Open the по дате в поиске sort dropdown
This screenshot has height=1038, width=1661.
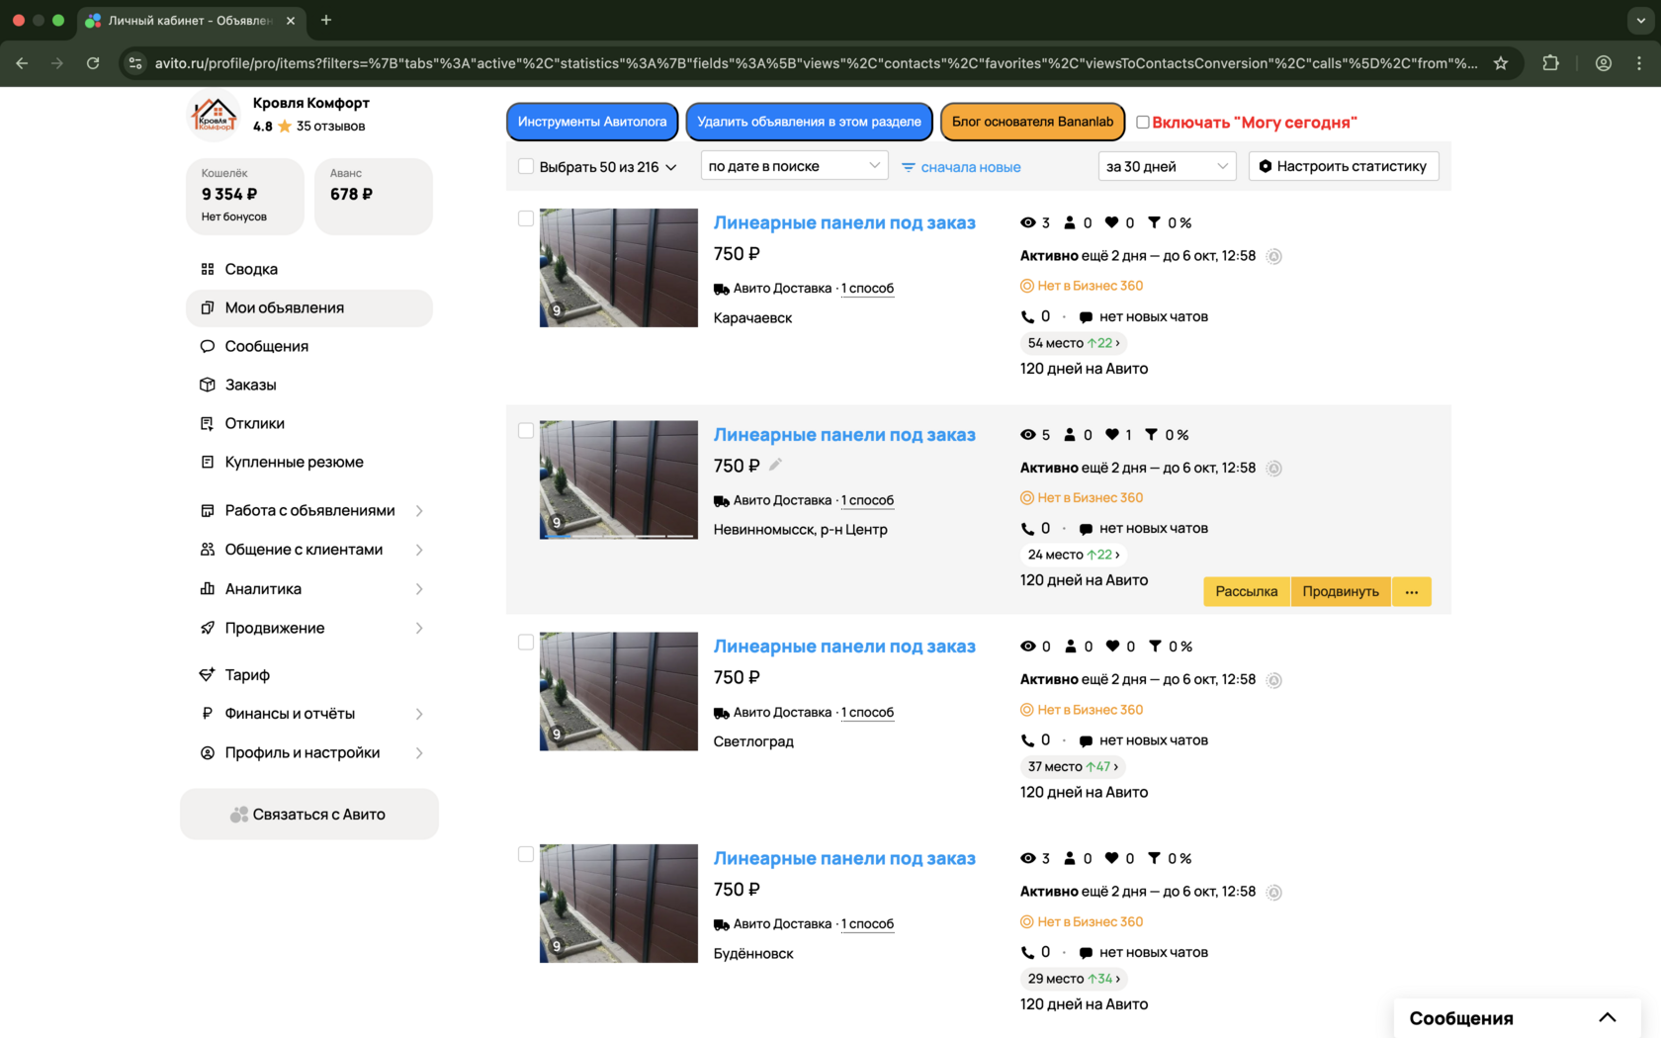click(794, 166)
